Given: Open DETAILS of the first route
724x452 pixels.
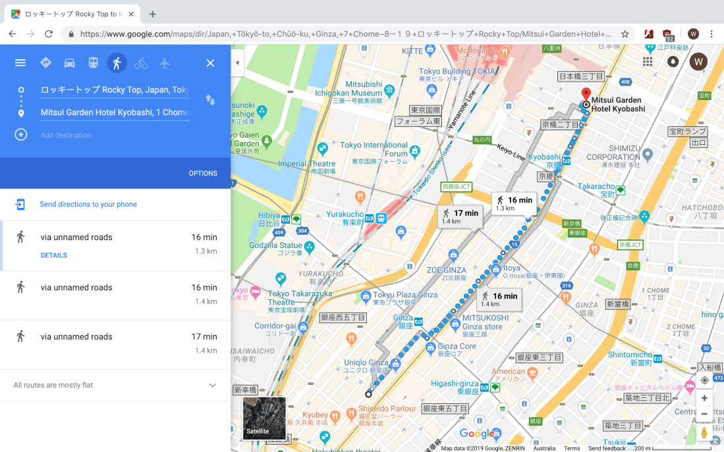Looking at the screenshot, I should pyautogui.click(x=53, y=255).
